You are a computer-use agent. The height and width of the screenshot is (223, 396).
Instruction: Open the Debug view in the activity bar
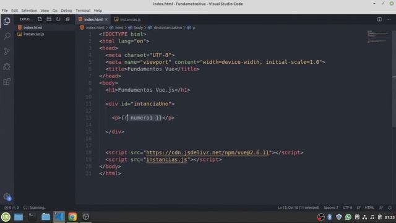[x=7, y=66]
